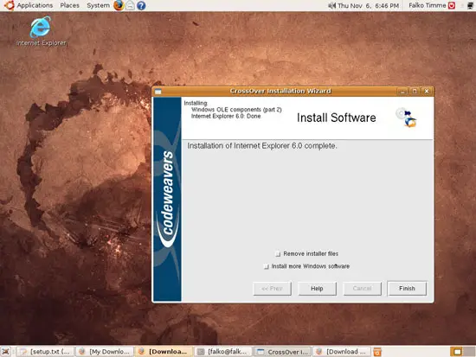This screenshot has width=476, height=357.
Task: Click the volume speaker icon
Action: coord(332,5)
